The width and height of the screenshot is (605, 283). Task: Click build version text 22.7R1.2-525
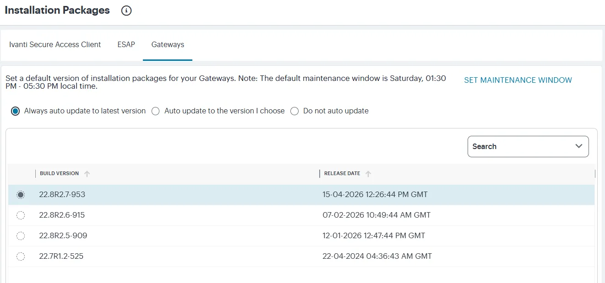point(61,256)
